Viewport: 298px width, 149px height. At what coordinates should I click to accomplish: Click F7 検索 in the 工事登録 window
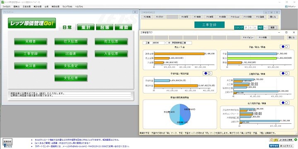click(197, 17)
